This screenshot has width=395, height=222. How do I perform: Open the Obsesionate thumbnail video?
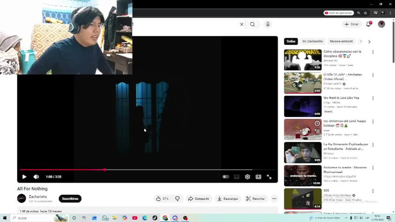[303, 60]
